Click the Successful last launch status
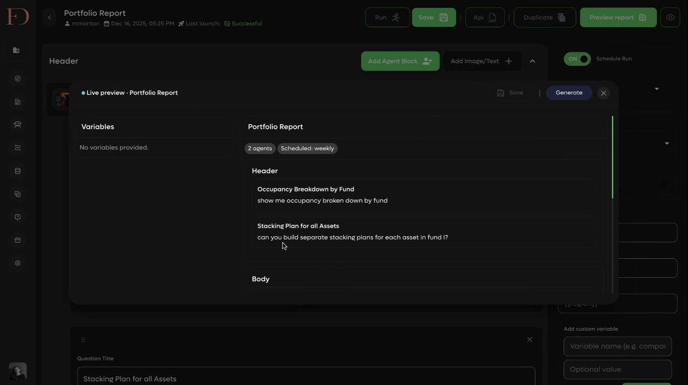The image size is (688, 385). point(243,24)
